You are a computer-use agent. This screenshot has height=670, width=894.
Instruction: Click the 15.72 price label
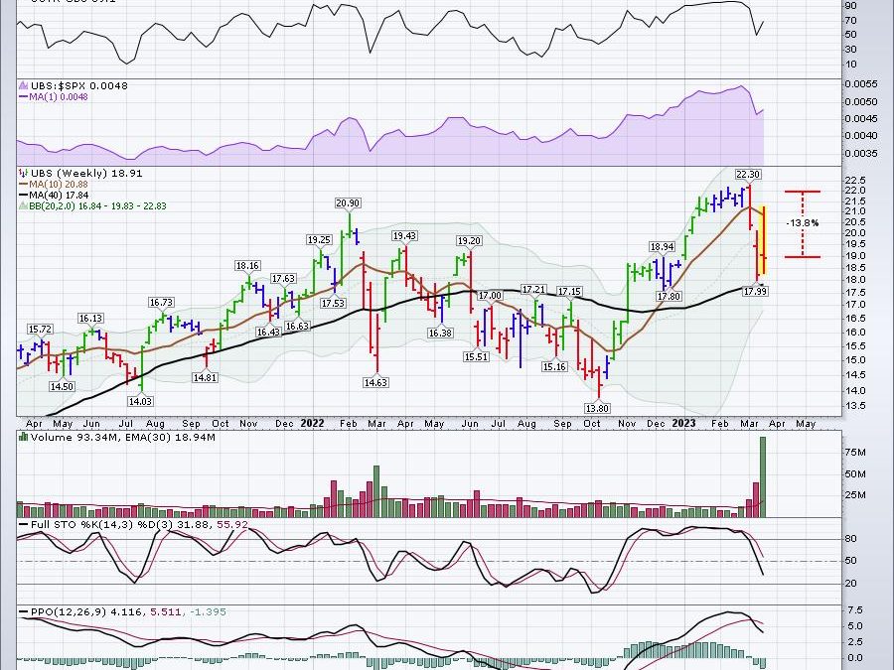tap(40, 330)
